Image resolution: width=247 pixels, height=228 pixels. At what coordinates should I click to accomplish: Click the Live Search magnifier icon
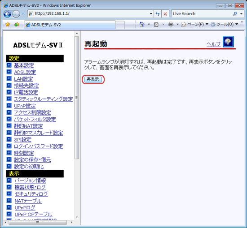coord(235,14)
